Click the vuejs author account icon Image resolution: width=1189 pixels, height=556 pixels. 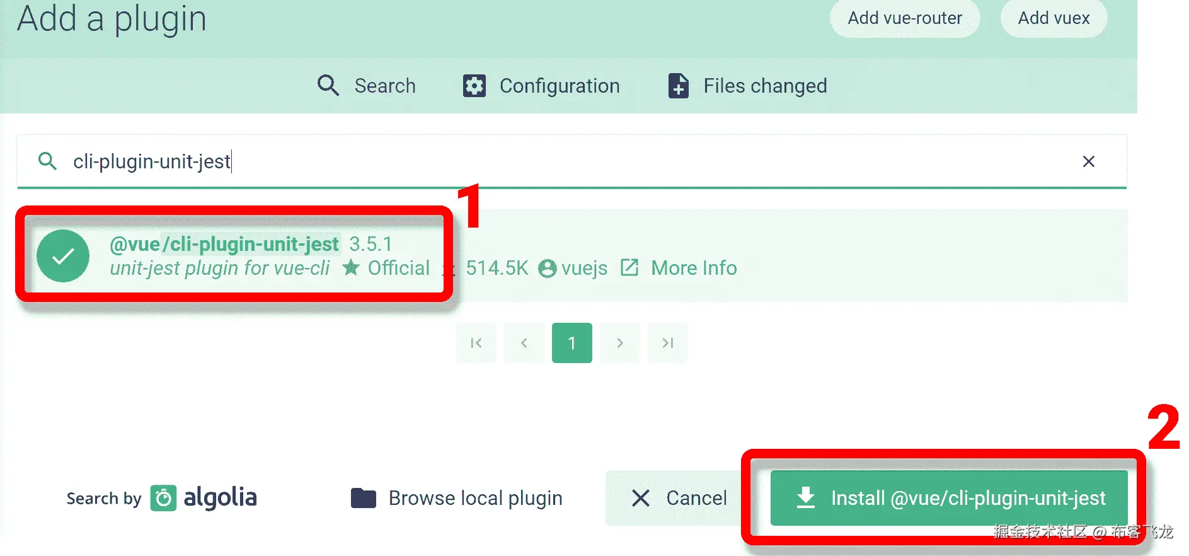point(548,269)
